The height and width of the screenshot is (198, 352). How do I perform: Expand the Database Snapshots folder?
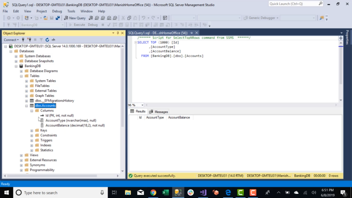click(x=16, y=61)
